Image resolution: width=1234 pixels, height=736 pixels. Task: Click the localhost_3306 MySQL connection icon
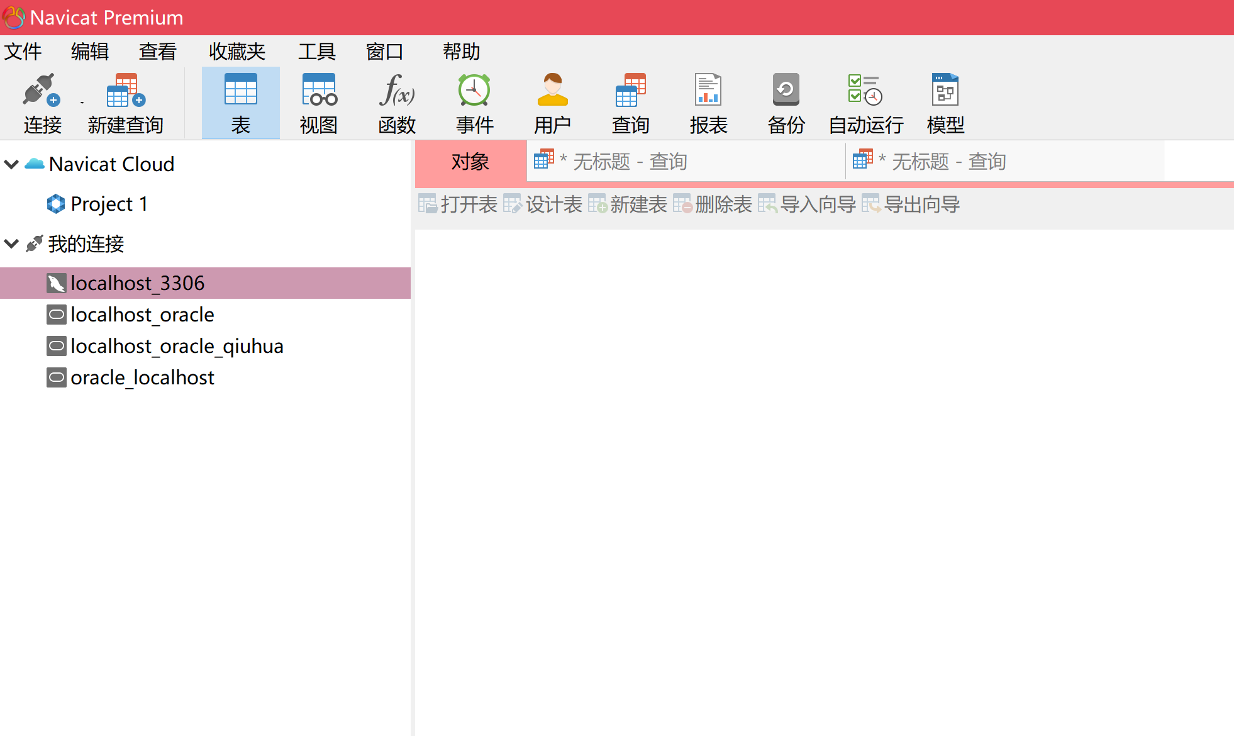pyautogui.click(x=57, y=283)
